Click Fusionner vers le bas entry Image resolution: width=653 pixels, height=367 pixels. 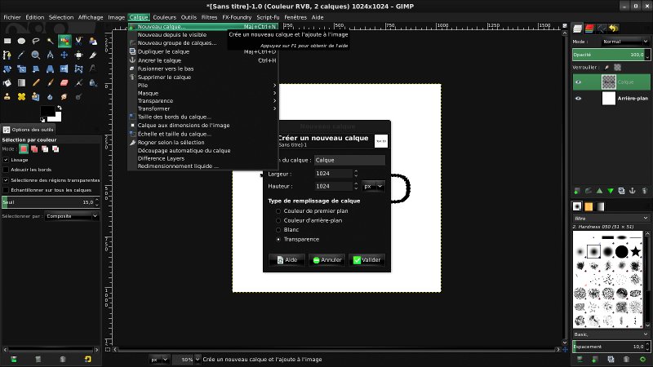(202, 69)
